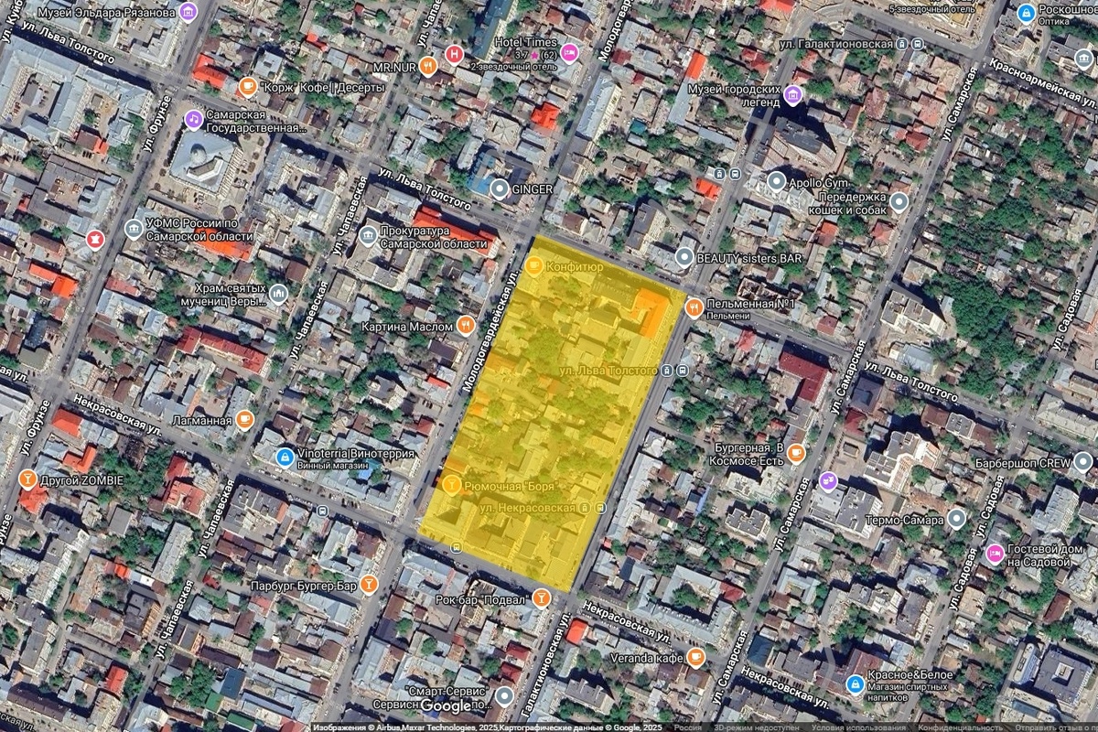Screen dimensions: 1098x732
Task: Click the Рок-бар "Подвал" bar marker
Action: (x=542, y=598)
